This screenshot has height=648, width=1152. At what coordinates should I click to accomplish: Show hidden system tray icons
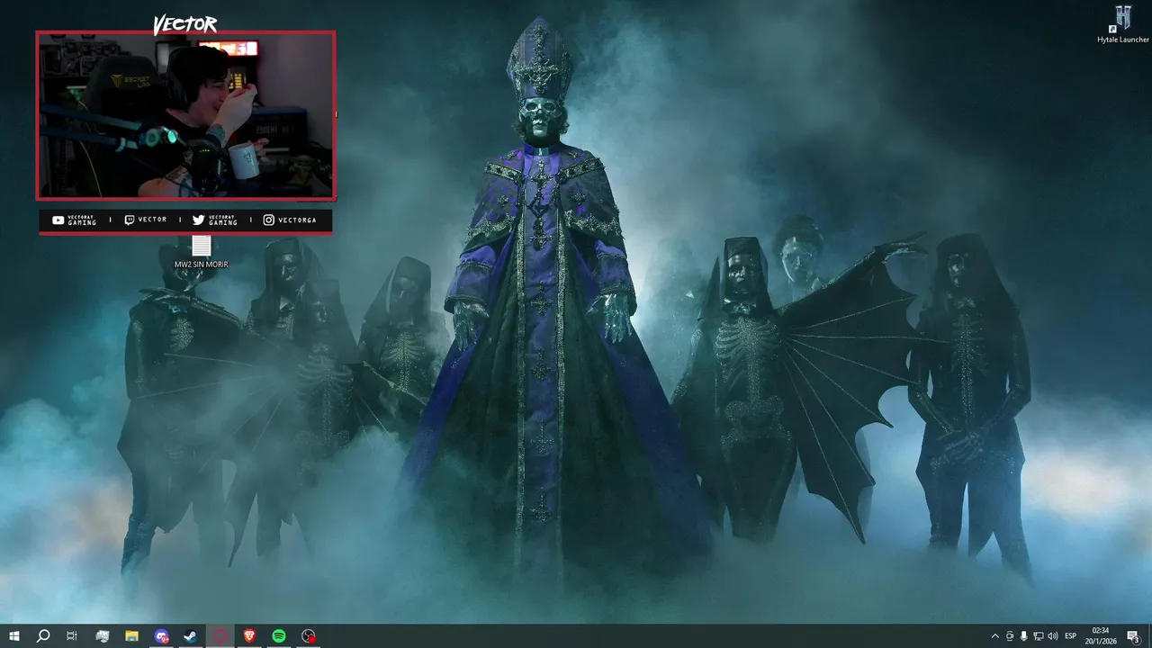pos(994,636)
